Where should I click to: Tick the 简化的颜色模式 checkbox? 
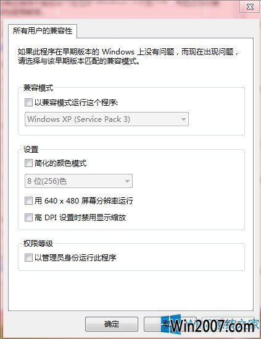click(x=28, y=163)
